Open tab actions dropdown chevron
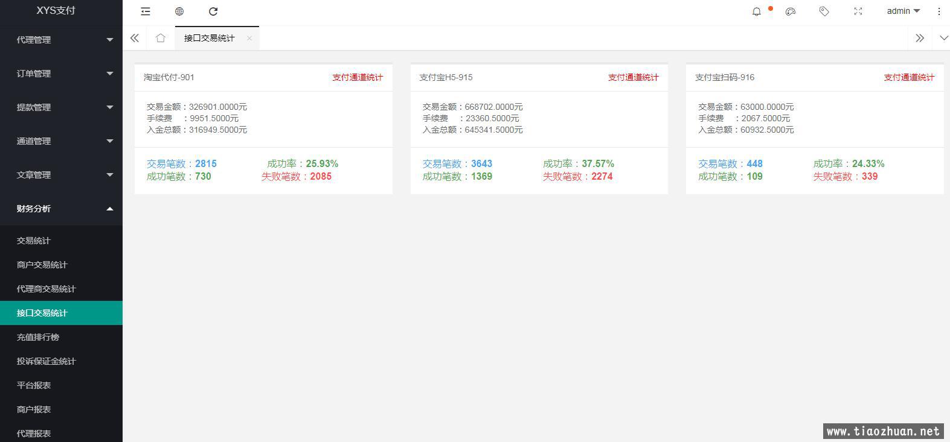The image size is (950, 442). pyautogui.click(x=944, y=38)
